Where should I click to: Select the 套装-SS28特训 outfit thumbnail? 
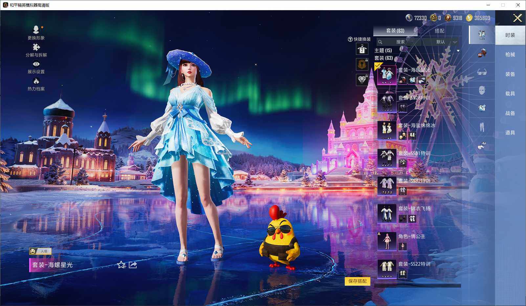click(x=386, y=103)
